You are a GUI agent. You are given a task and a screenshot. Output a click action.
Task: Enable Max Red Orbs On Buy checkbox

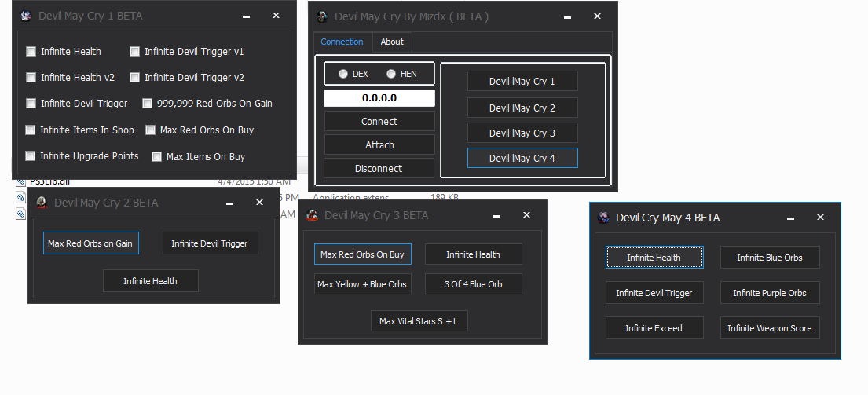tap(151, 130)
